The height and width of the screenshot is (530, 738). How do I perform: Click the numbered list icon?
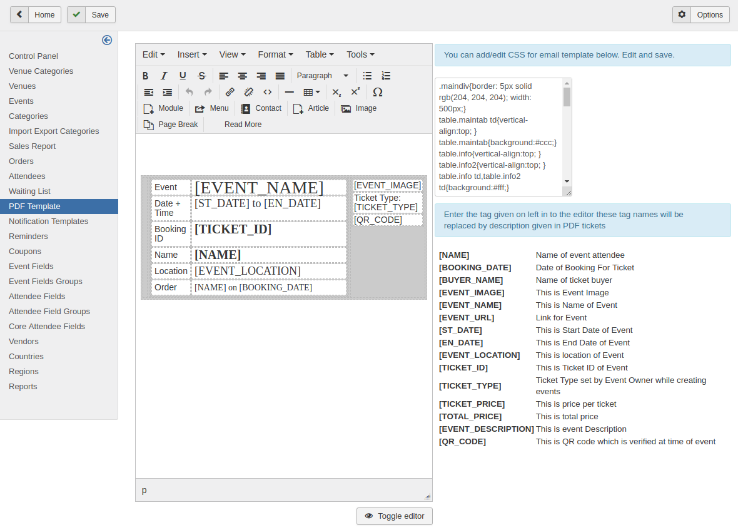386,76
